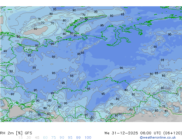Pick the 75 legend value

tap(53, 138)
